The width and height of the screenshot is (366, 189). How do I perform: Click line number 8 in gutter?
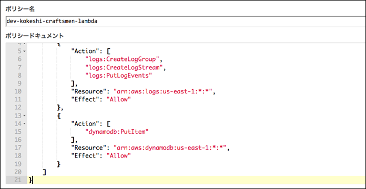tap(19, 75)
